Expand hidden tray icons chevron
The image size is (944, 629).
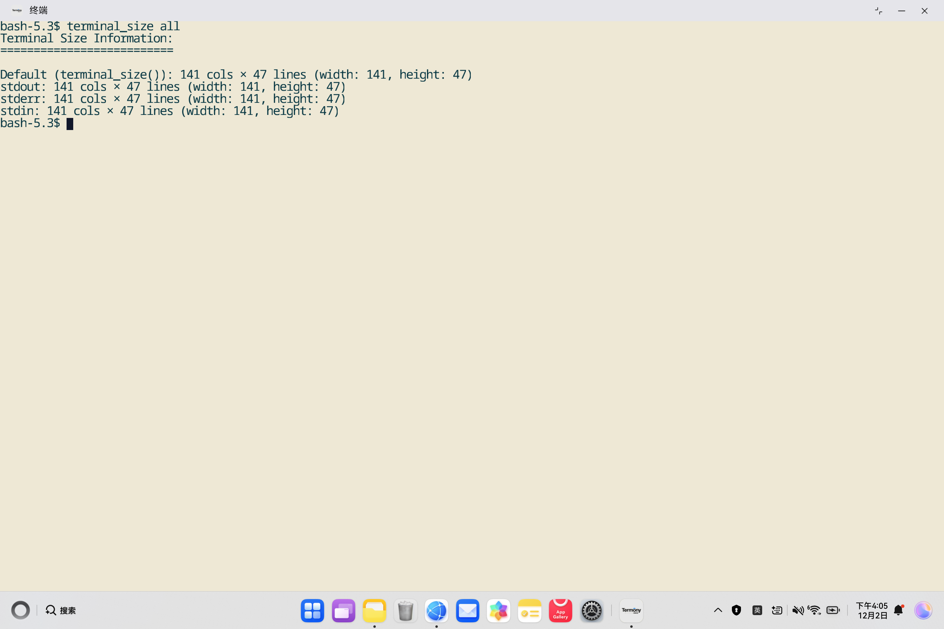coord(718,610)
